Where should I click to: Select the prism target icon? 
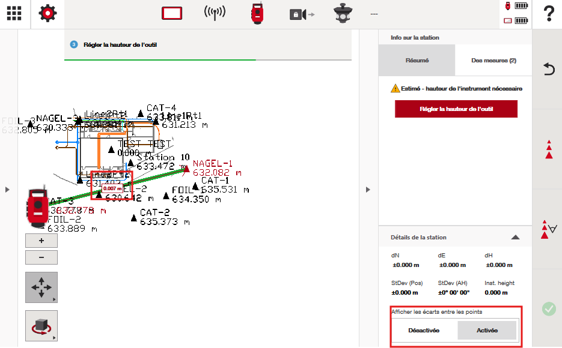(344, 14)
